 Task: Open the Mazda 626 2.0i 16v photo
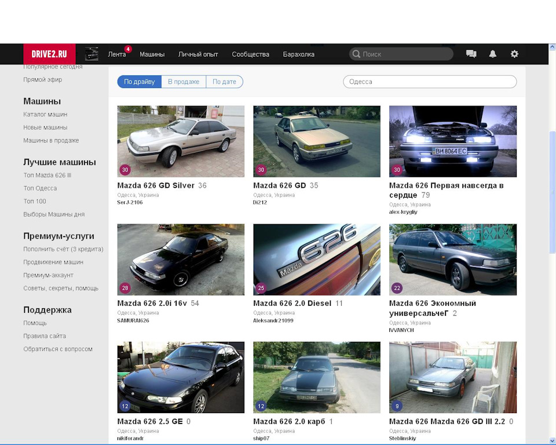tap(181, 260)
